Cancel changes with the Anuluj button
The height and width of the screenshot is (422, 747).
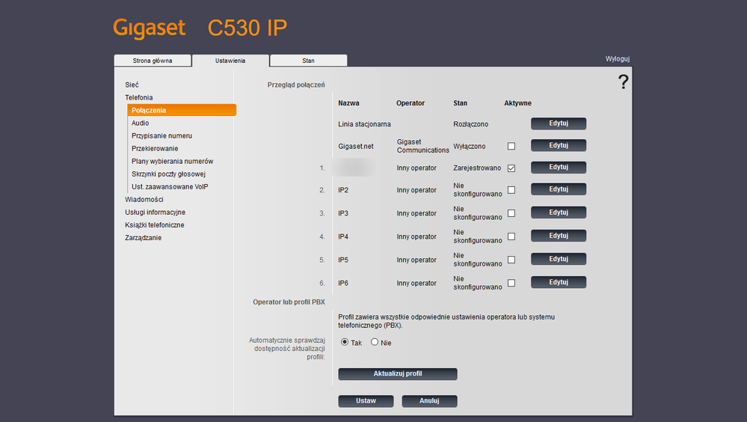pyautogui.click(x=429, y=401)
